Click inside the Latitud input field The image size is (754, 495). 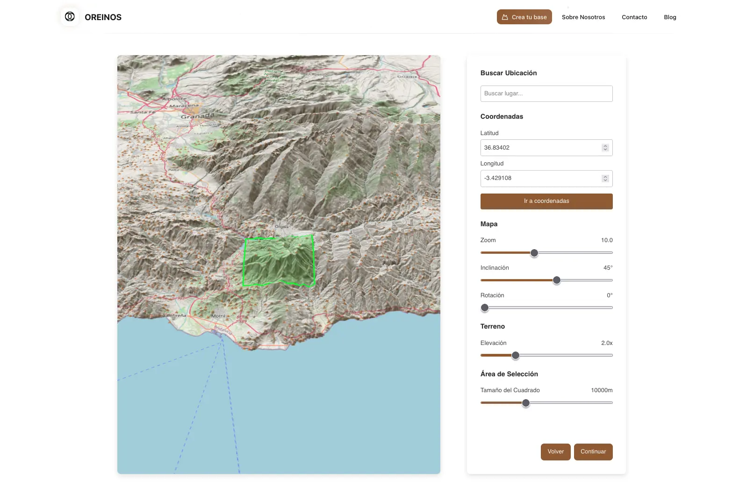540,148
